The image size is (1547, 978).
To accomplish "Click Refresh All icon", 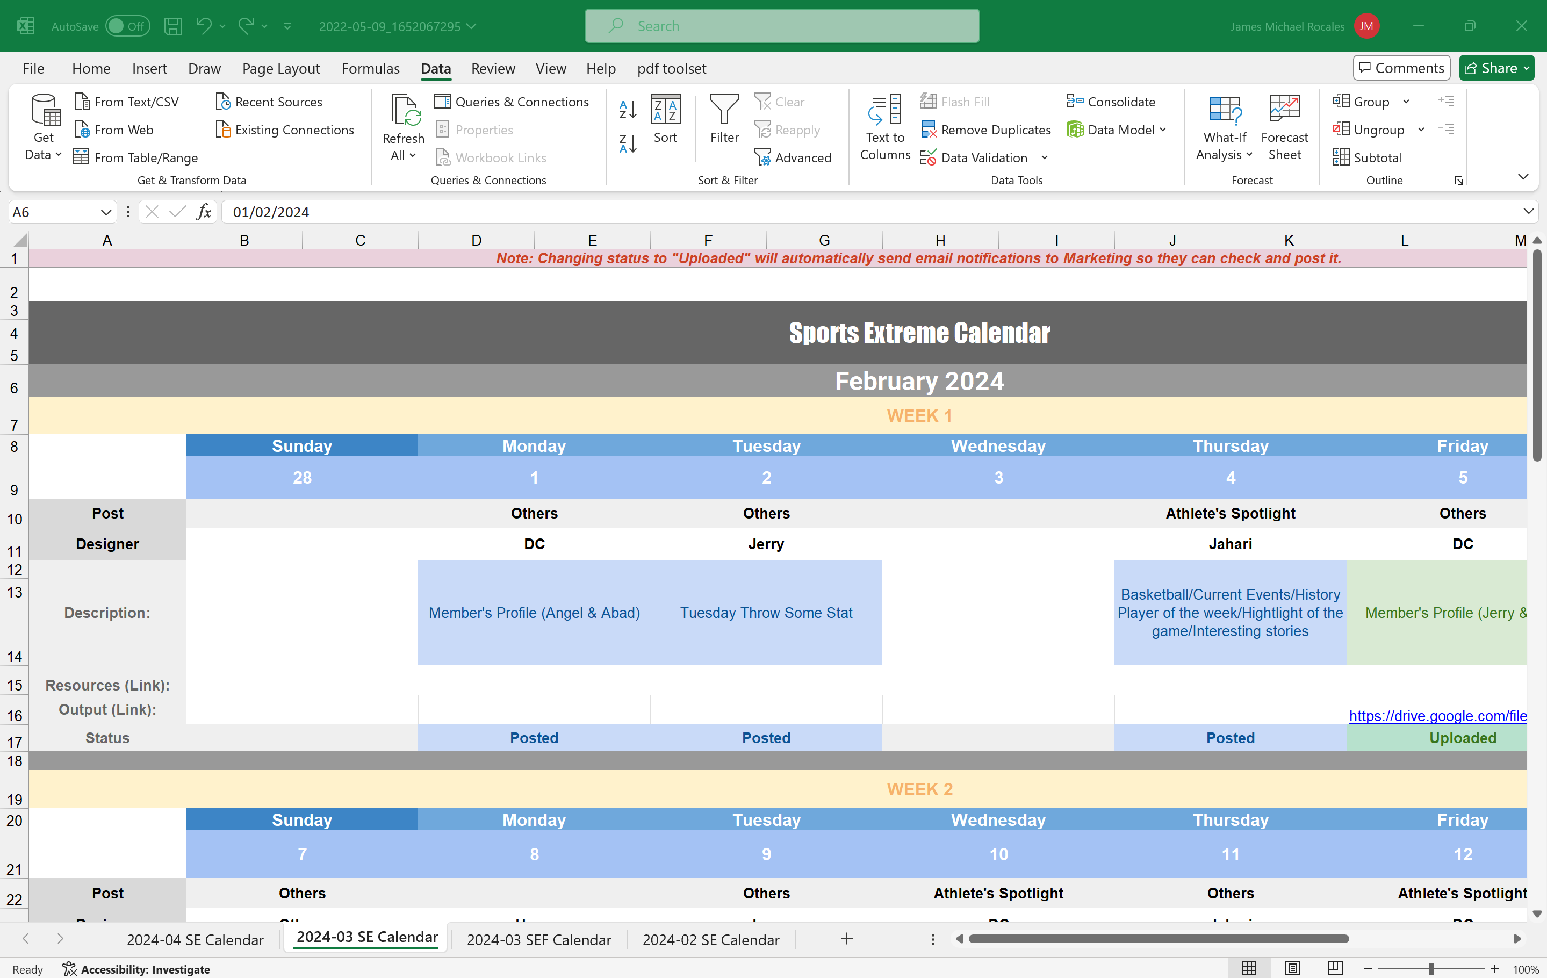I will coord(404,110).
